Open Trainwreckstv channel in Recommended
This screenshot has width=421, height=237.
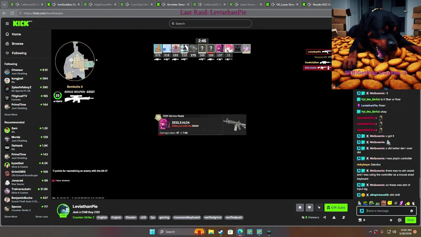click(x=26, y=191)
